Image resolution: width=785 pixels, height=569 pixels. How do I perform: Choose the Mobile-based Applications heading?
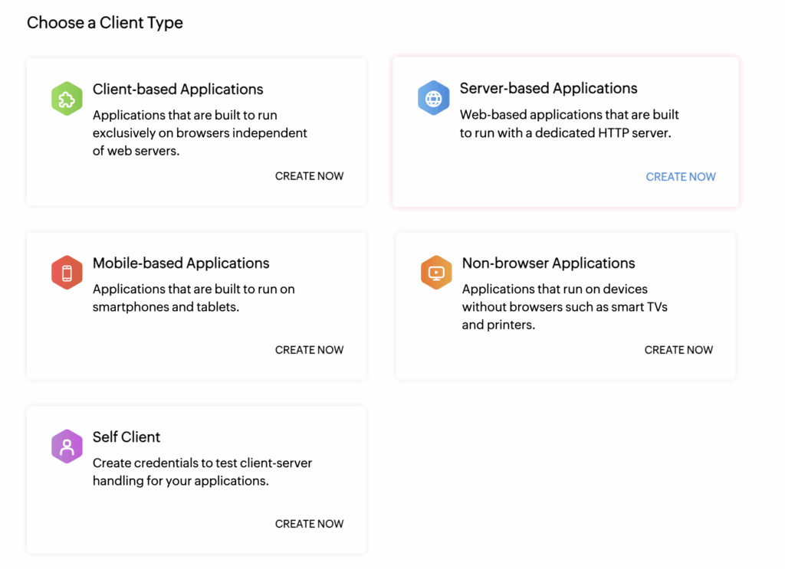(x=181, y=263)
